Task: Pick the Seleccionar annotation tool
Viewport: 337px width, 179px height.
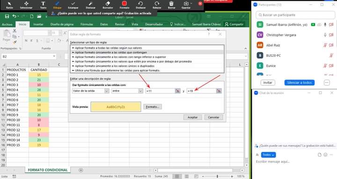Action: (x=26, y=5)
